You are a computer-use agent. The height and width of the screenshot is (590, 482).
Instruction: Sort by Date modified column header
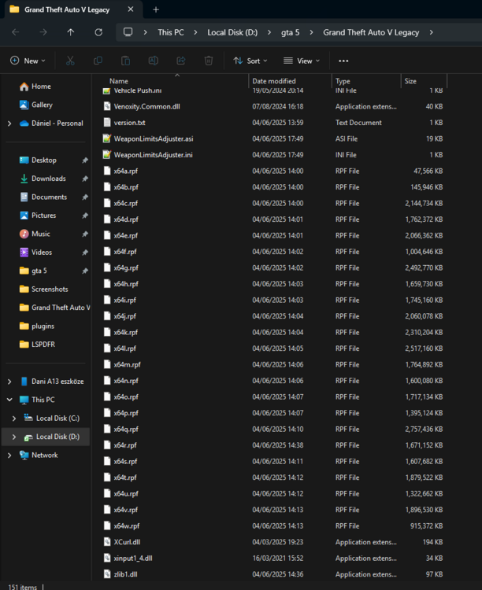pos(274,81)
